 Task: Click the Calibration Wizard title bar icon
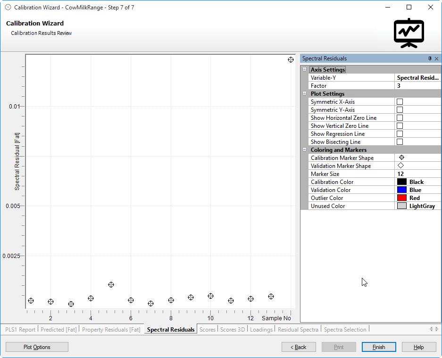(x=8, y=7)
